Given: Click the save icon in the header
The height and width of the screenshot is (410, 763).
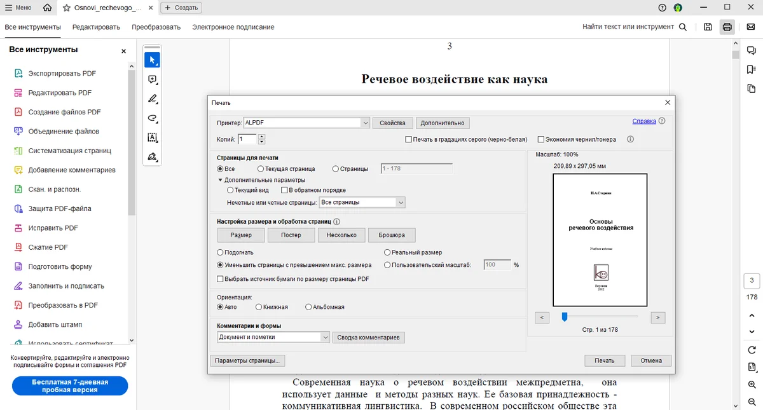Looking at the screenshot, I should (x=708, y=27).
